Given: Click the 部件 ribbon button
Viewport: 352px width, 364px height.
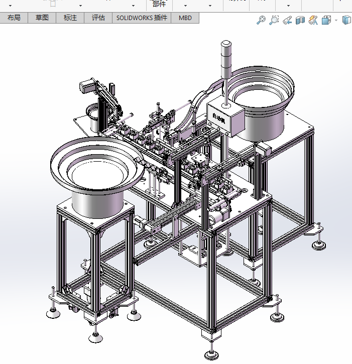Looking at the screenshot, I should tap(159, 5).
